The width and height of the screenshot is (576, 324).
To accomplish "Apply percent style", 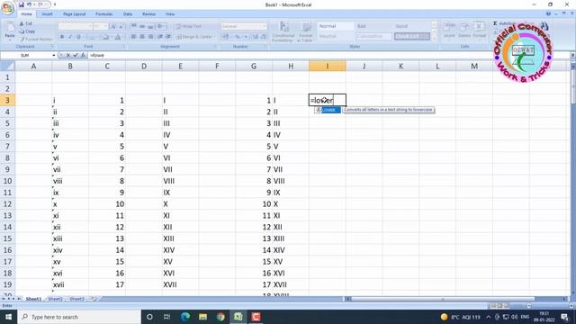I will point(238,37).
